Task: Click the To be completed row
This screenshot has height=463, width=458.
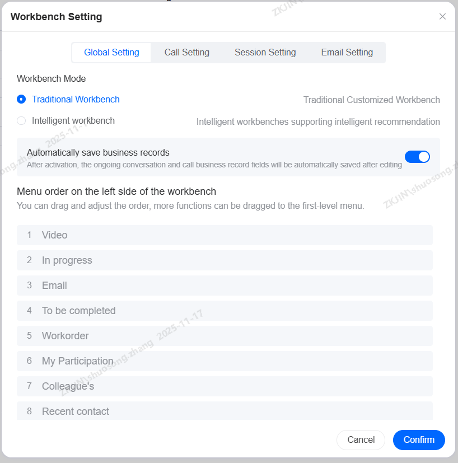Action: pyautogui.click(x=225, y=311)
